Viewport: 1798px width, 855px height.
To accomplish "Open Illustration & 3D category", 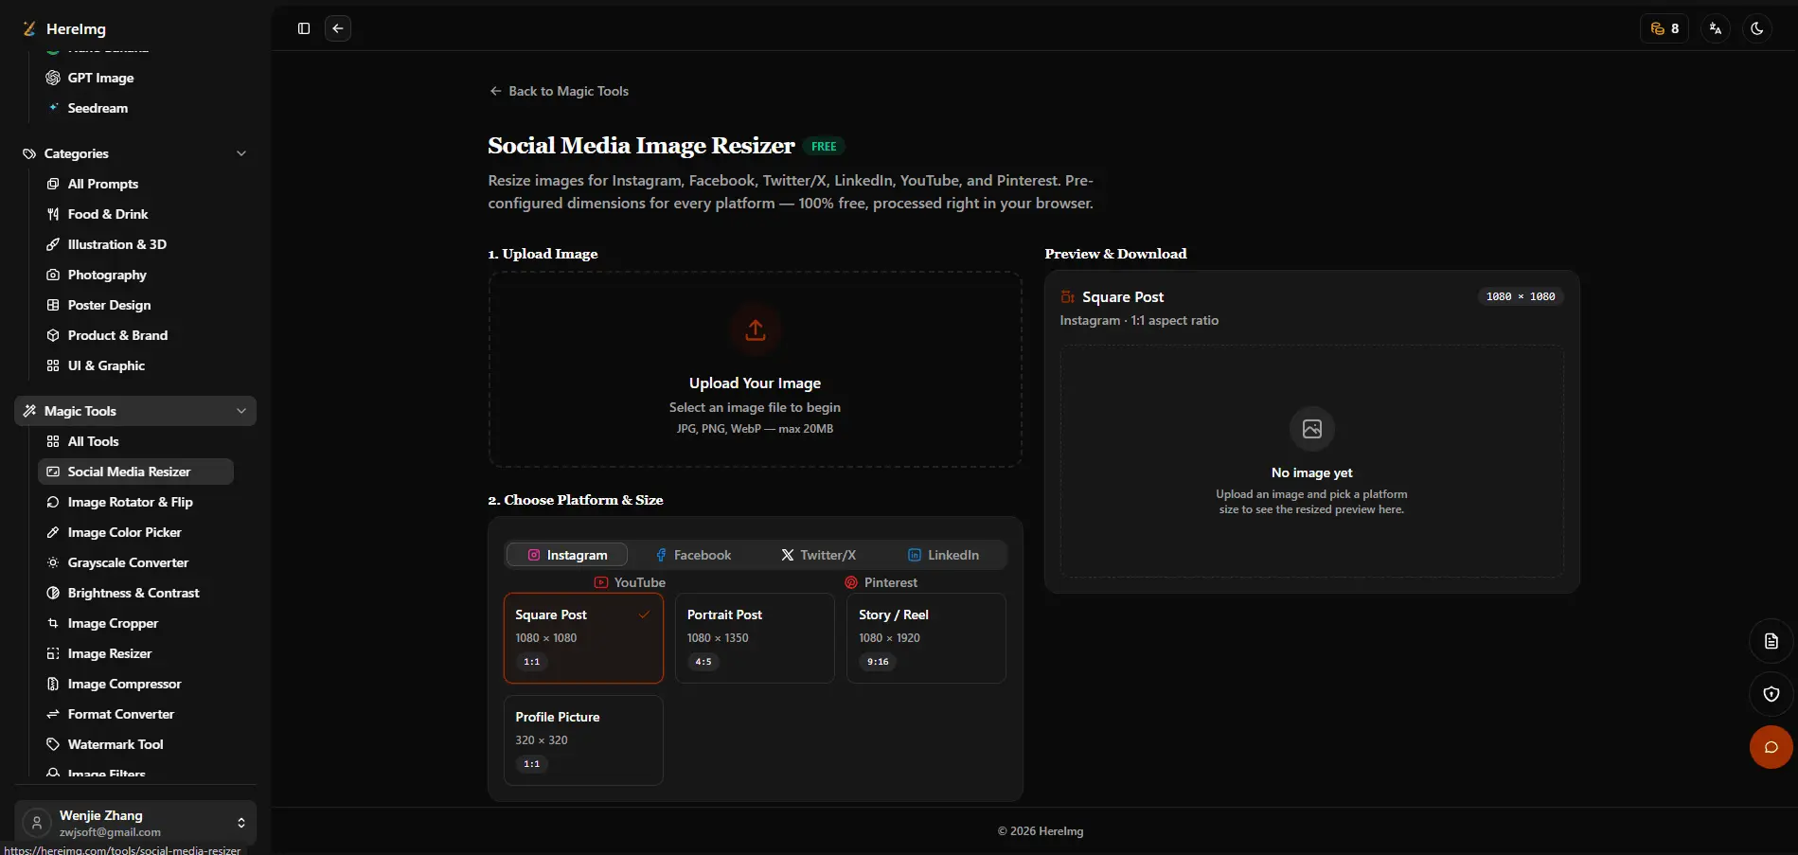I will pos(135,244).
